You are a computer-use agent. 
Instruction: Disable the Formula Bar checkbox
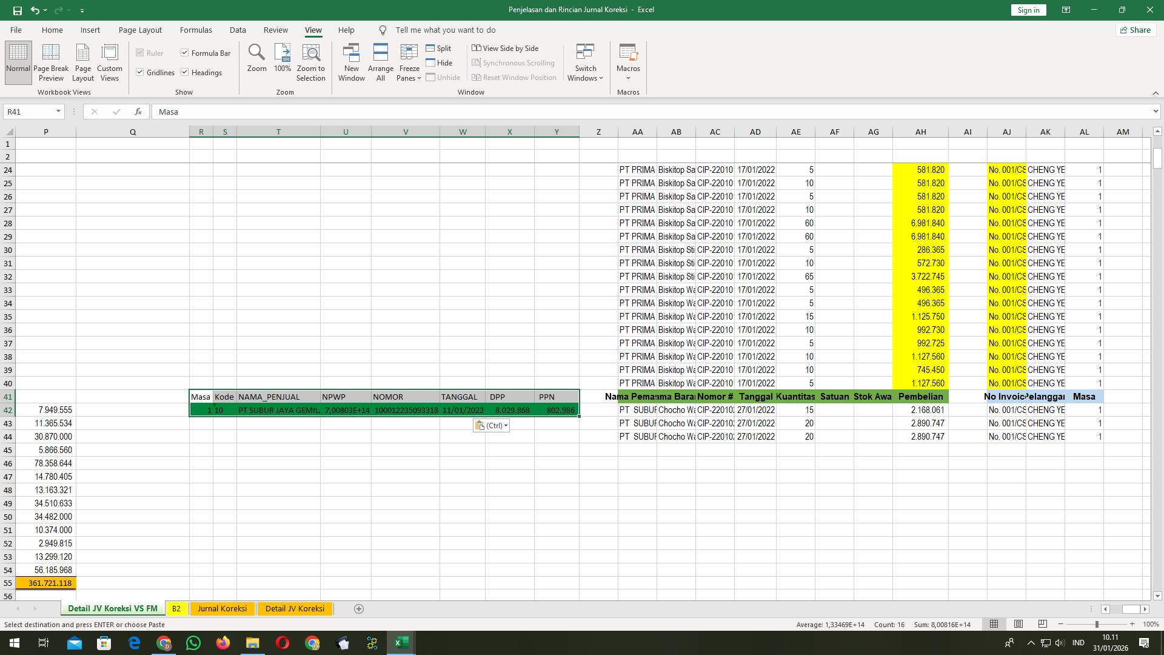click(185, 53)
